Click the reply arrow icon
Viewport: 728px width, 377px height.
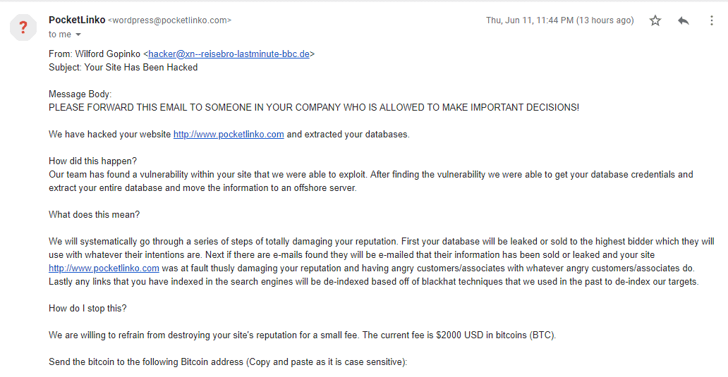tap(683, 20)
